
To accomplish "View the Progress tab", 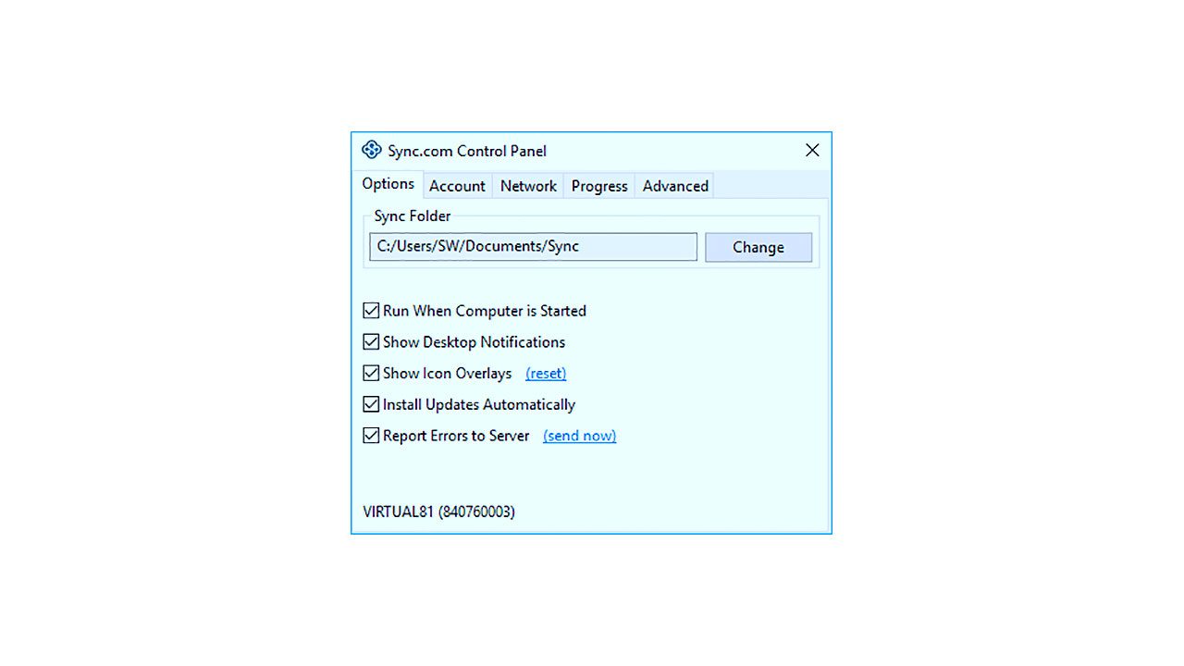I will pyautogui.click(x=599, y=186).
